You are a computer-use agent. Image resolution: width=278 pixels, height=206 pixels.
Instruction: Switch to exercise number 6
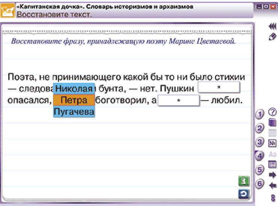click(260, 184)
